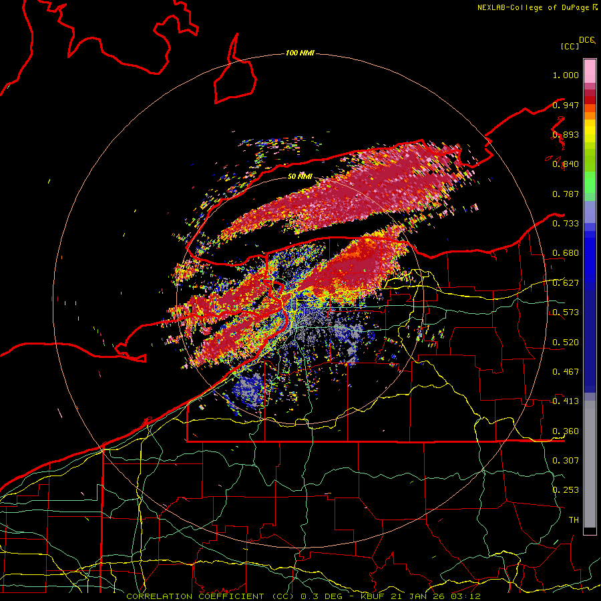The image size is (601, 601).
Task: Click the 0.467 color scale value
Action: [x=566, y=371]
